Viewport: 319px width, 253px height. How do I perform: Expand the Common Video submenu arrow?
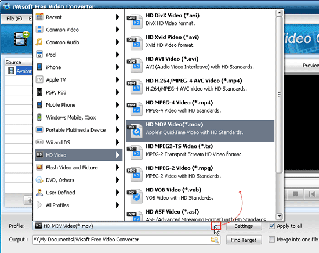tap(117, 30)
